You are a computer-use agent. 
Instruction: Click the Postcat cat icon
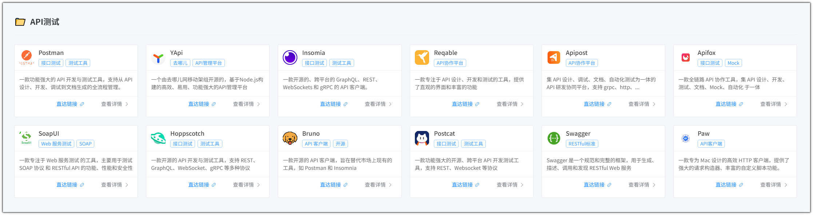point(422,138)
